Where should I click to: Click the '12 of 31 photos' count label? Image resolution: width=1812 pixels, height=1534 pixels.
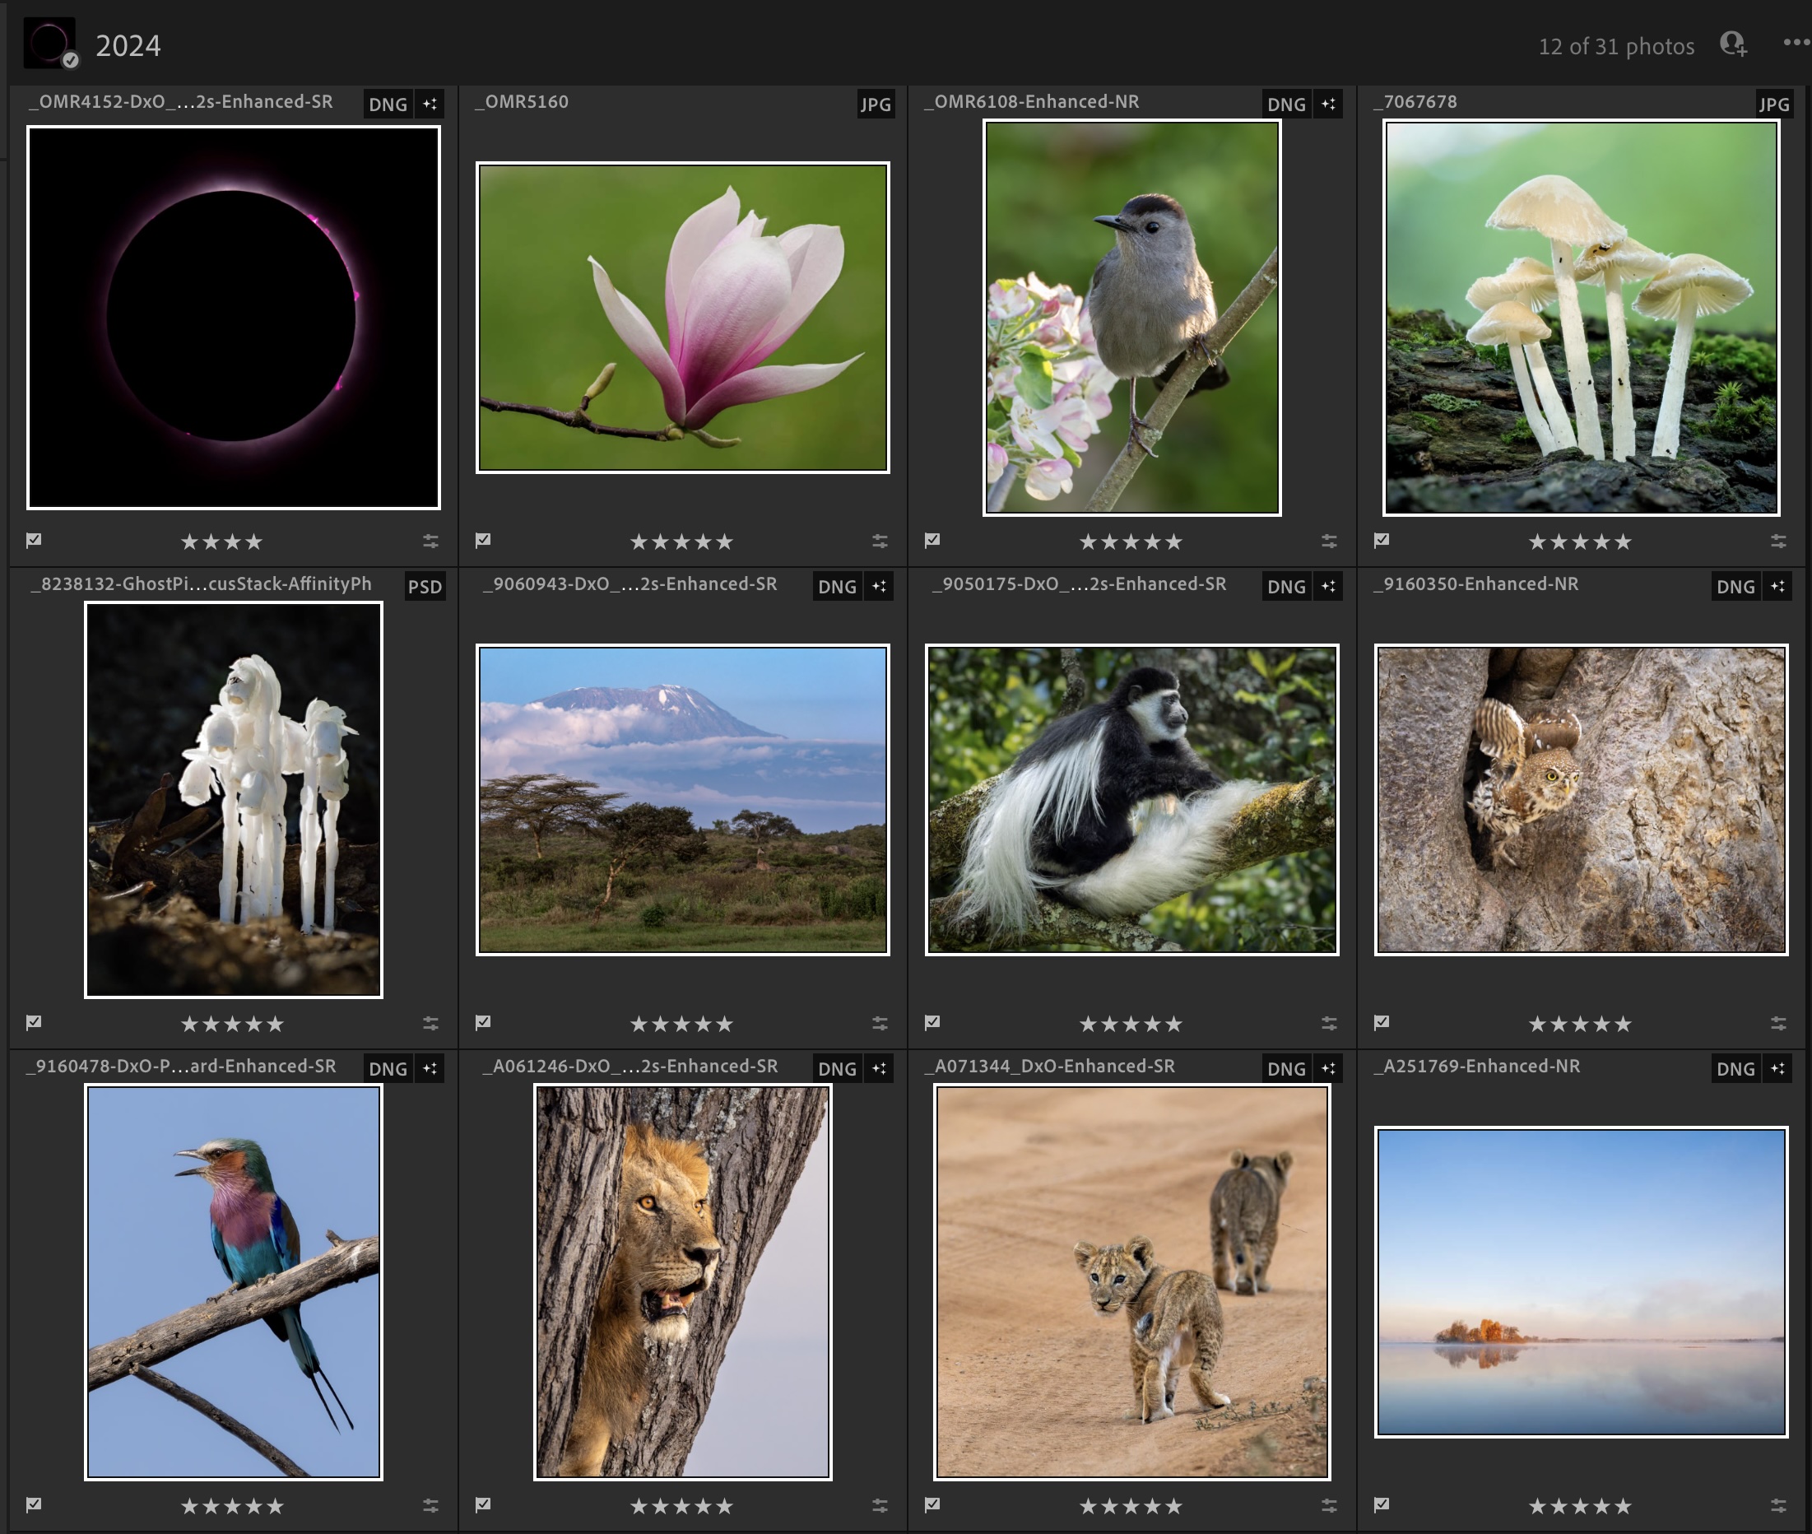click(x=1615, y=46)
